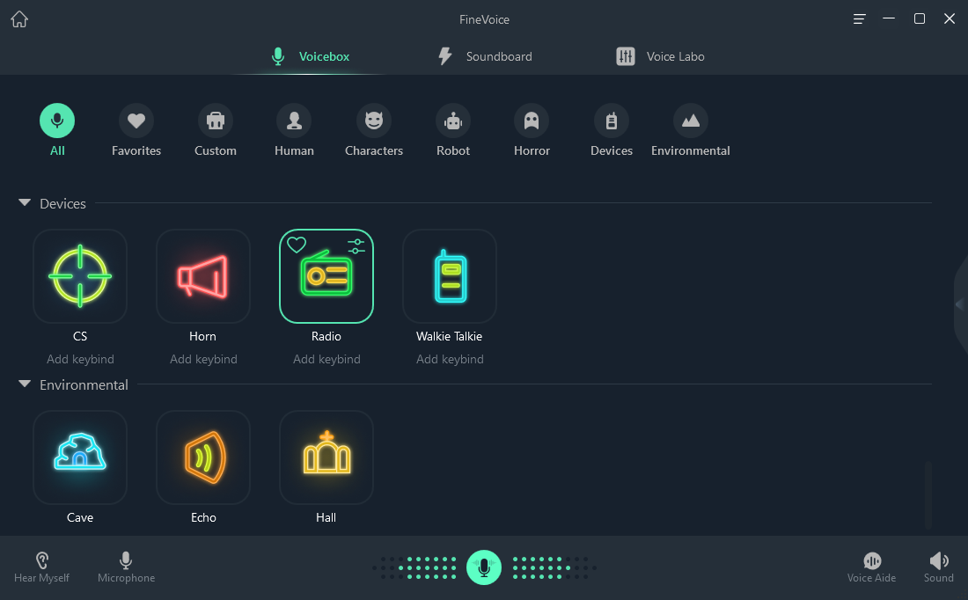
Task: Filter by Devices category icon
Action: 612,121
